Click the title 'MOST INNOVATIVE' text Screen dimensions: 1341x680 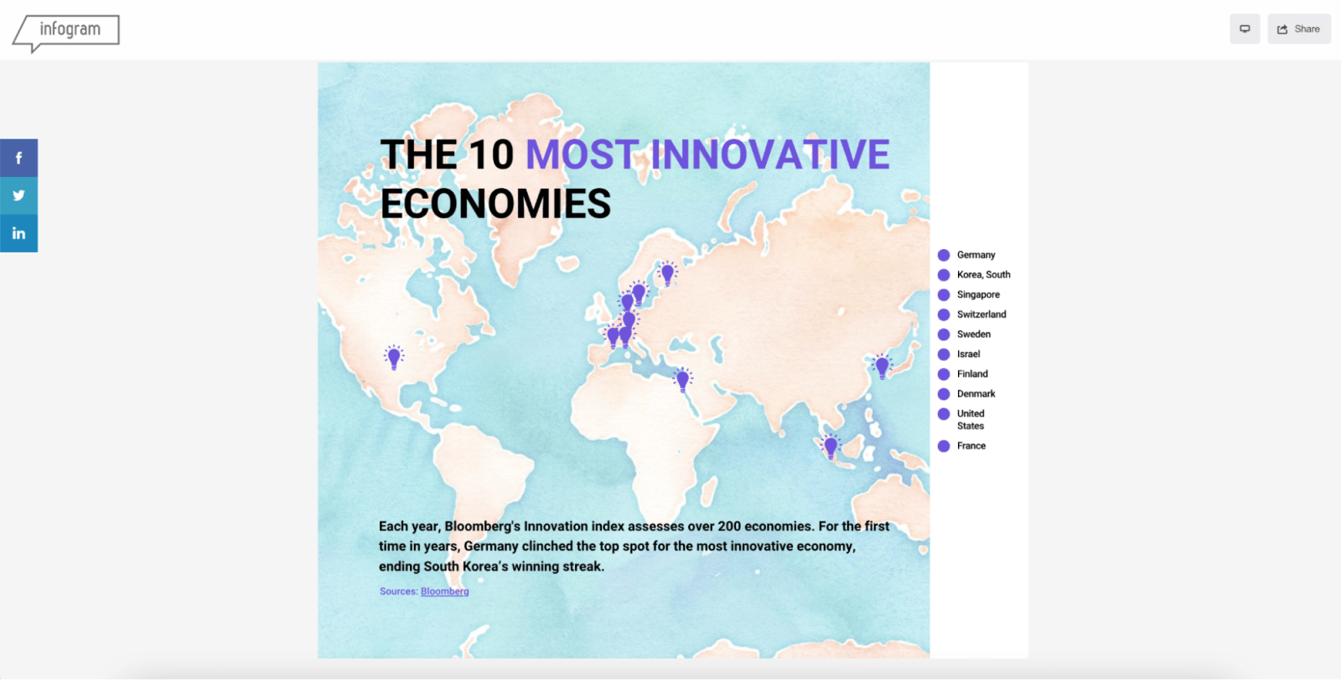pos(707,155)
